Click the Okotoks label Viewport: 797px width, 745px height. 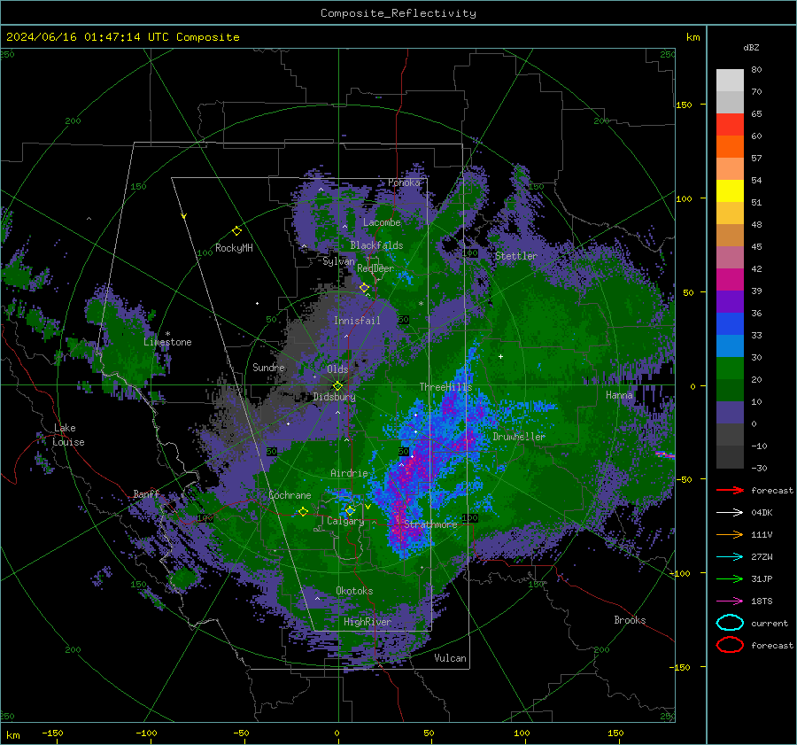(354, 591)
